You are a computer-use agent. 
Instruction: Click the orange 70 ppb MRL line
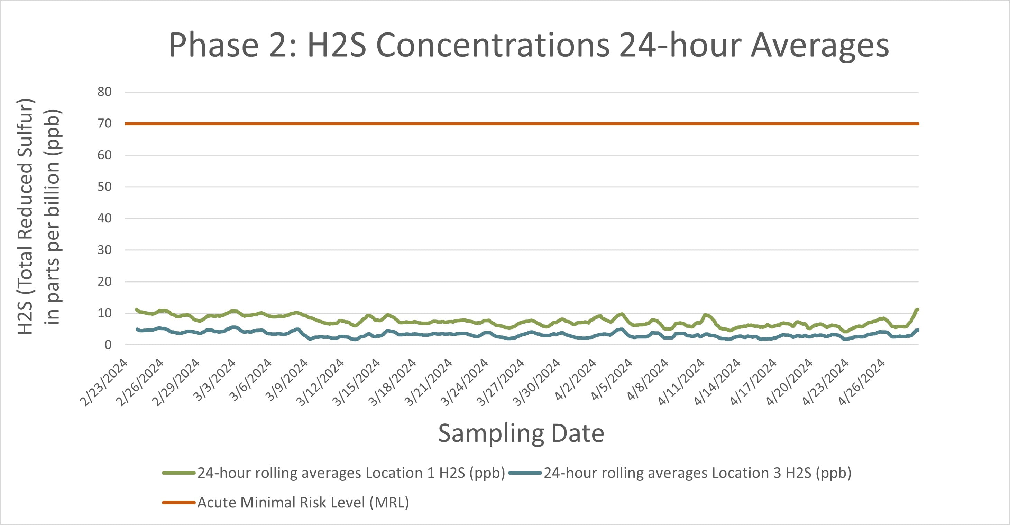coord(522,124)
